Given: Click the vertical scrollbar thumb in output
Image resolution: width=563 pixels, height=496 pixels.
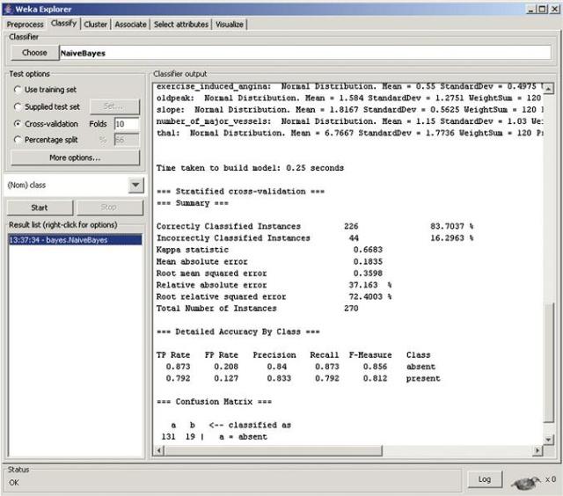Looking at the screenshot, I should coord(549,363).
